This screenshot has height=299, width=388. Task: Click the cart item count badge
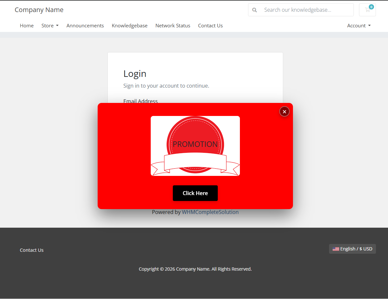371,7
